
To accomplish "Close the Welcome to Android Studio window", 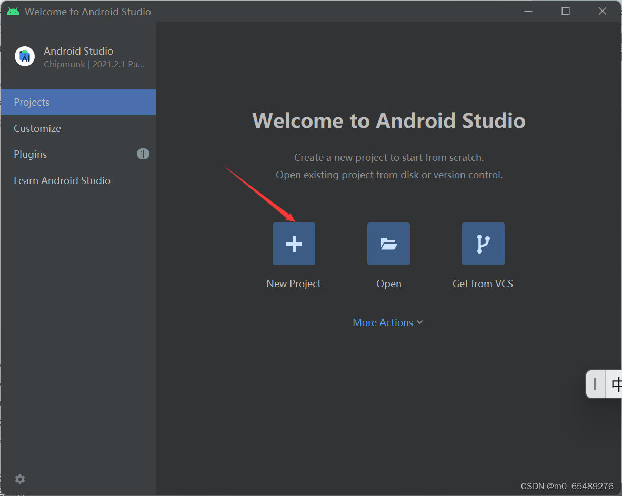I will 602,12.
